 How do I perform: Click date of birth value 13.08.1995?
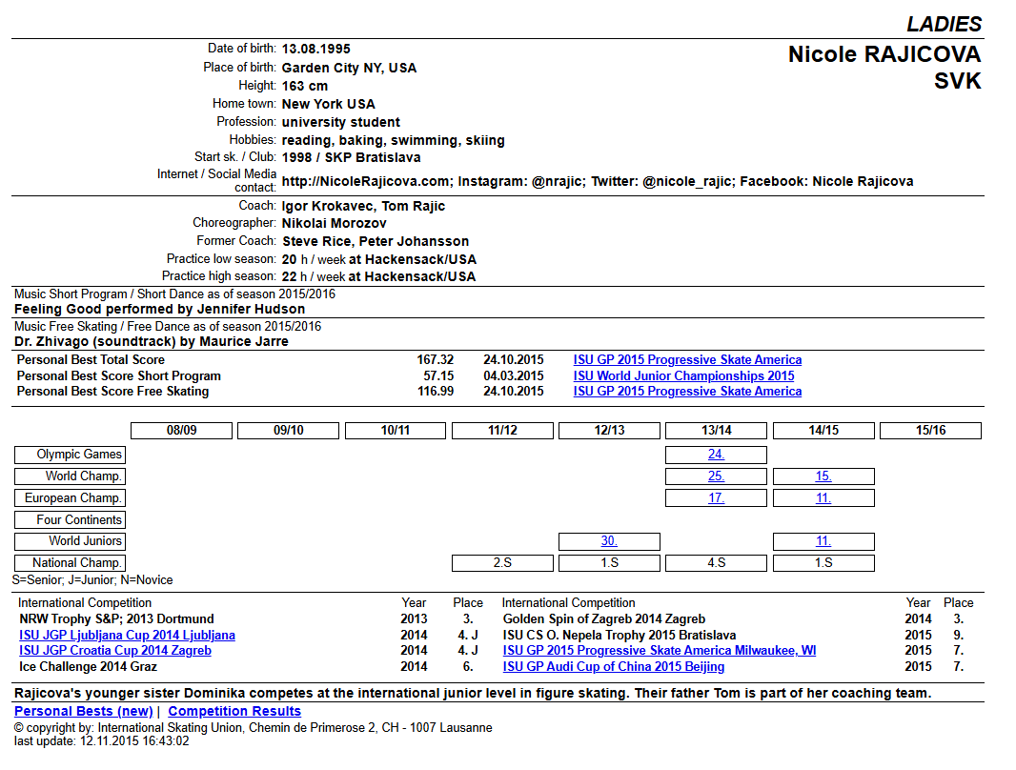pos(316,50)
